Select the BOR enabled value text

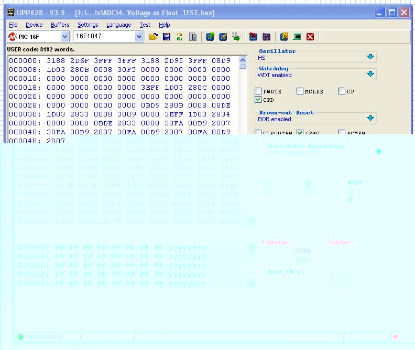point(275,119)
